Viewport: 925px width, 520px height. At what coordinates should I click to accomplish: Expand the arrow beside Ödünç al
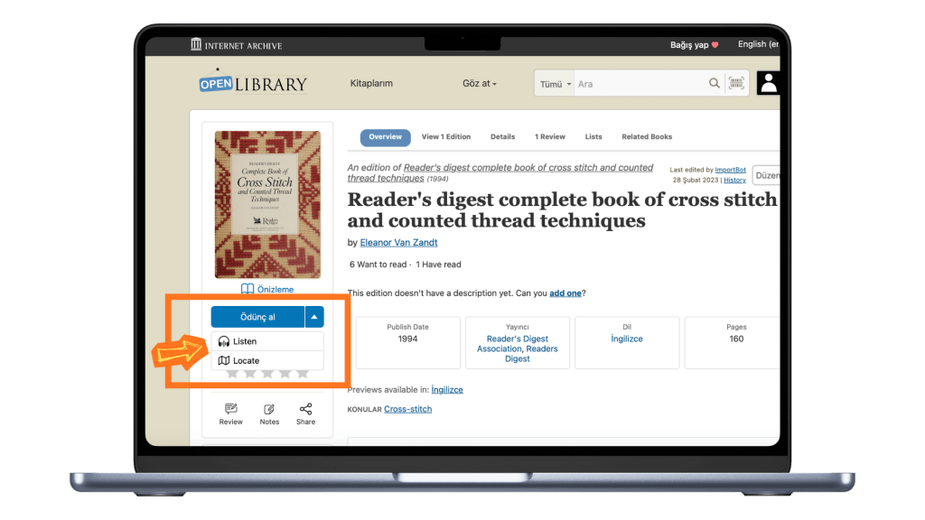click(314, 317)
